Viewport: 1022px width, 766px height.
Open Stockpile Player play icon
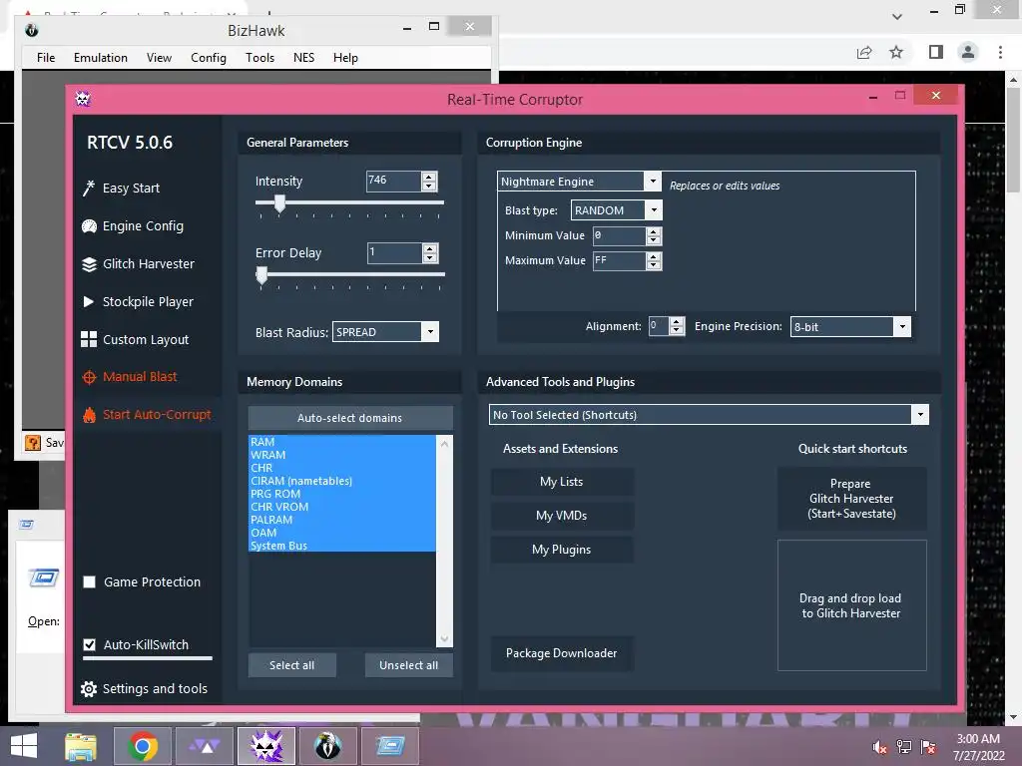[89, 301]
